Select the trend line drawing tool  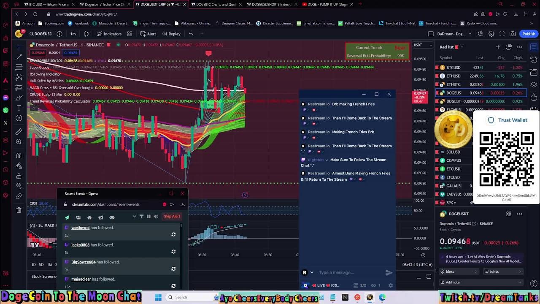19,57
